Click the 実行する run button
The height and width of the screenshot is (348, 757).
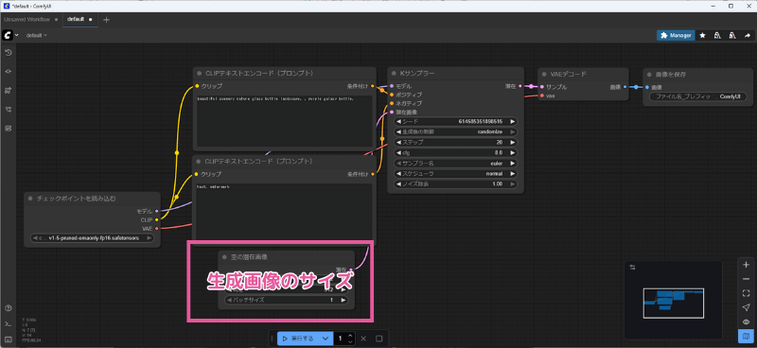click(297, 339)
